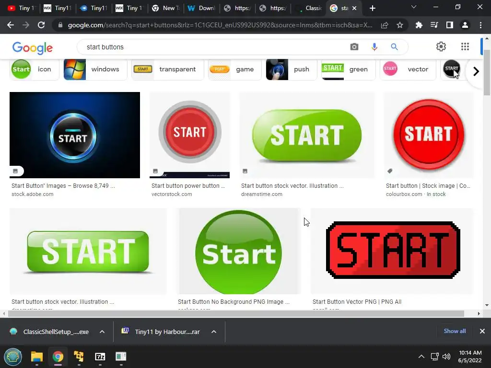Go back using the browser back arrow

[11, 25]
